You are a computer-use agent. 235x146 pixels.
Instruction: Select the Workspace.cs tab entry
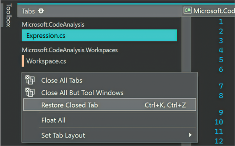[x=99, y=61]
